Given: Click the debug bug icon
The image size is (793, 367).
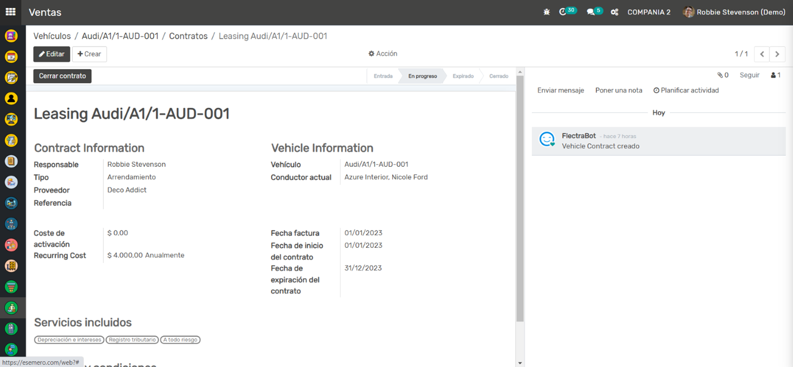Looking at the screenshot, I should tap(546, 12).
